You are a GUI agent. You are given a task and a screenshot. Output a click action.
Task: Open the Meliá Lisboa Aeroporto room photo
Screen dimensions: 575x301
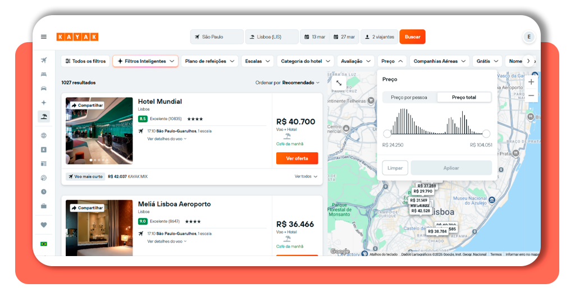click(99, 227)
